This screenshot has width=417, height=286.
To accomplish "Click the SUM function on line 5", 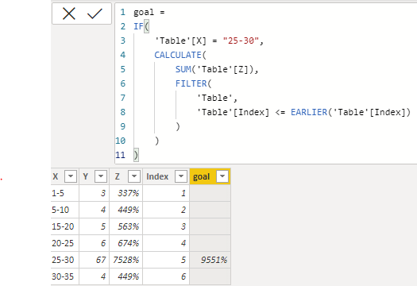I will pos(183,69).
